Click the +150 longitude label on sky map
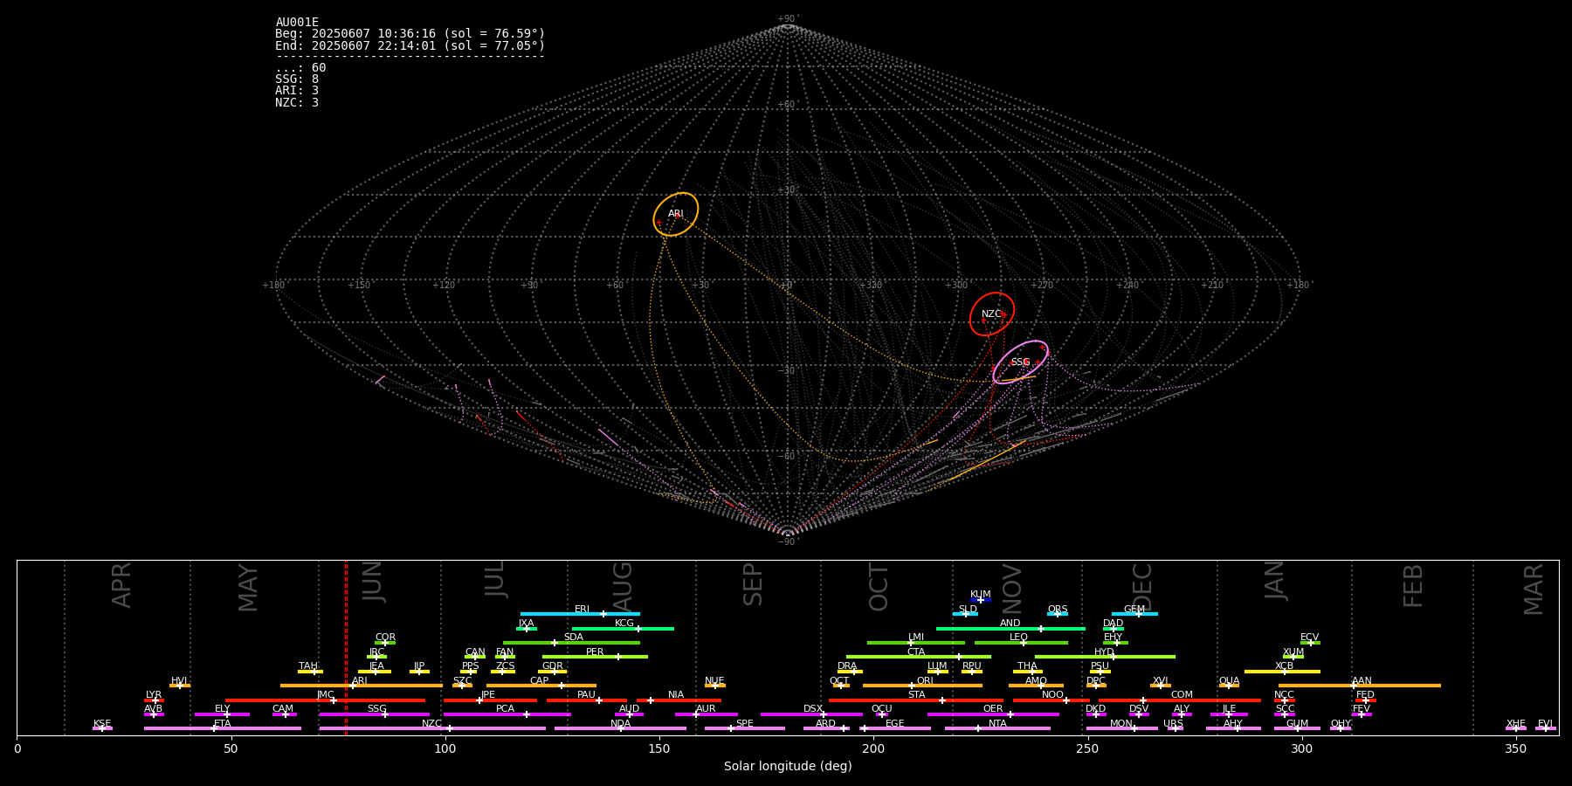1572x786 pixels. (x=359, y=285)
